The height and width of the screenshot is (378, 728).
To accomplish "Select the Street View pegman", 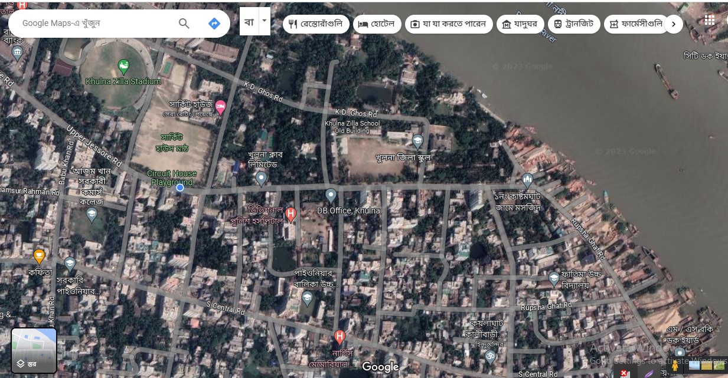I will coord(675,366).
